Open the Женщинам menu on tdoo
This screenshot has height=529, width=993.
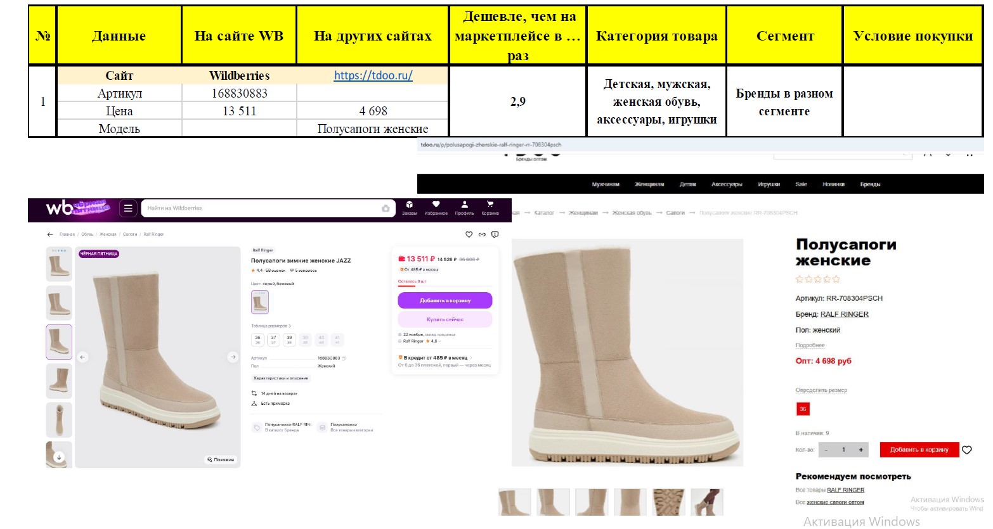[x=649, y=184]
